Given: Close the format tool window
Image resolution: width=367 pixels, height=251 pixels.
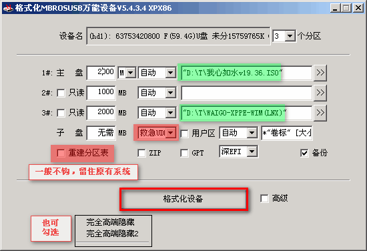Looking at the screenshot, I should pyautogui.click(x=358, y=8).
